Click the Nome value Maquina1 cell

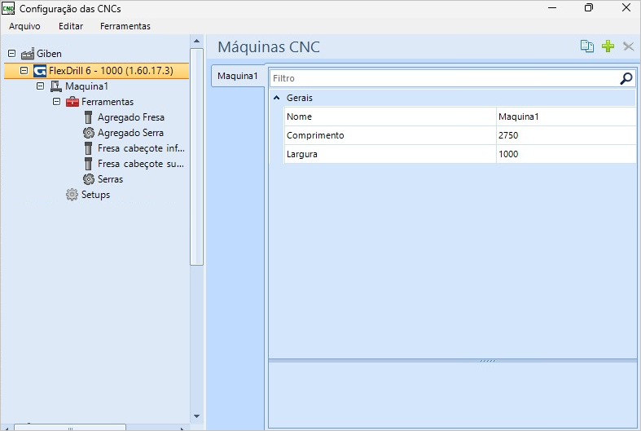tap(566, 117)
